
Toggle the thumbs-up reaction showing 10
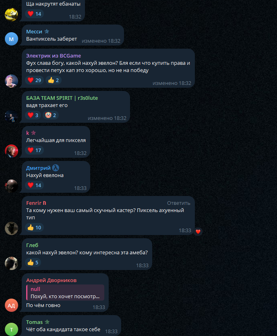click(35, 228)
